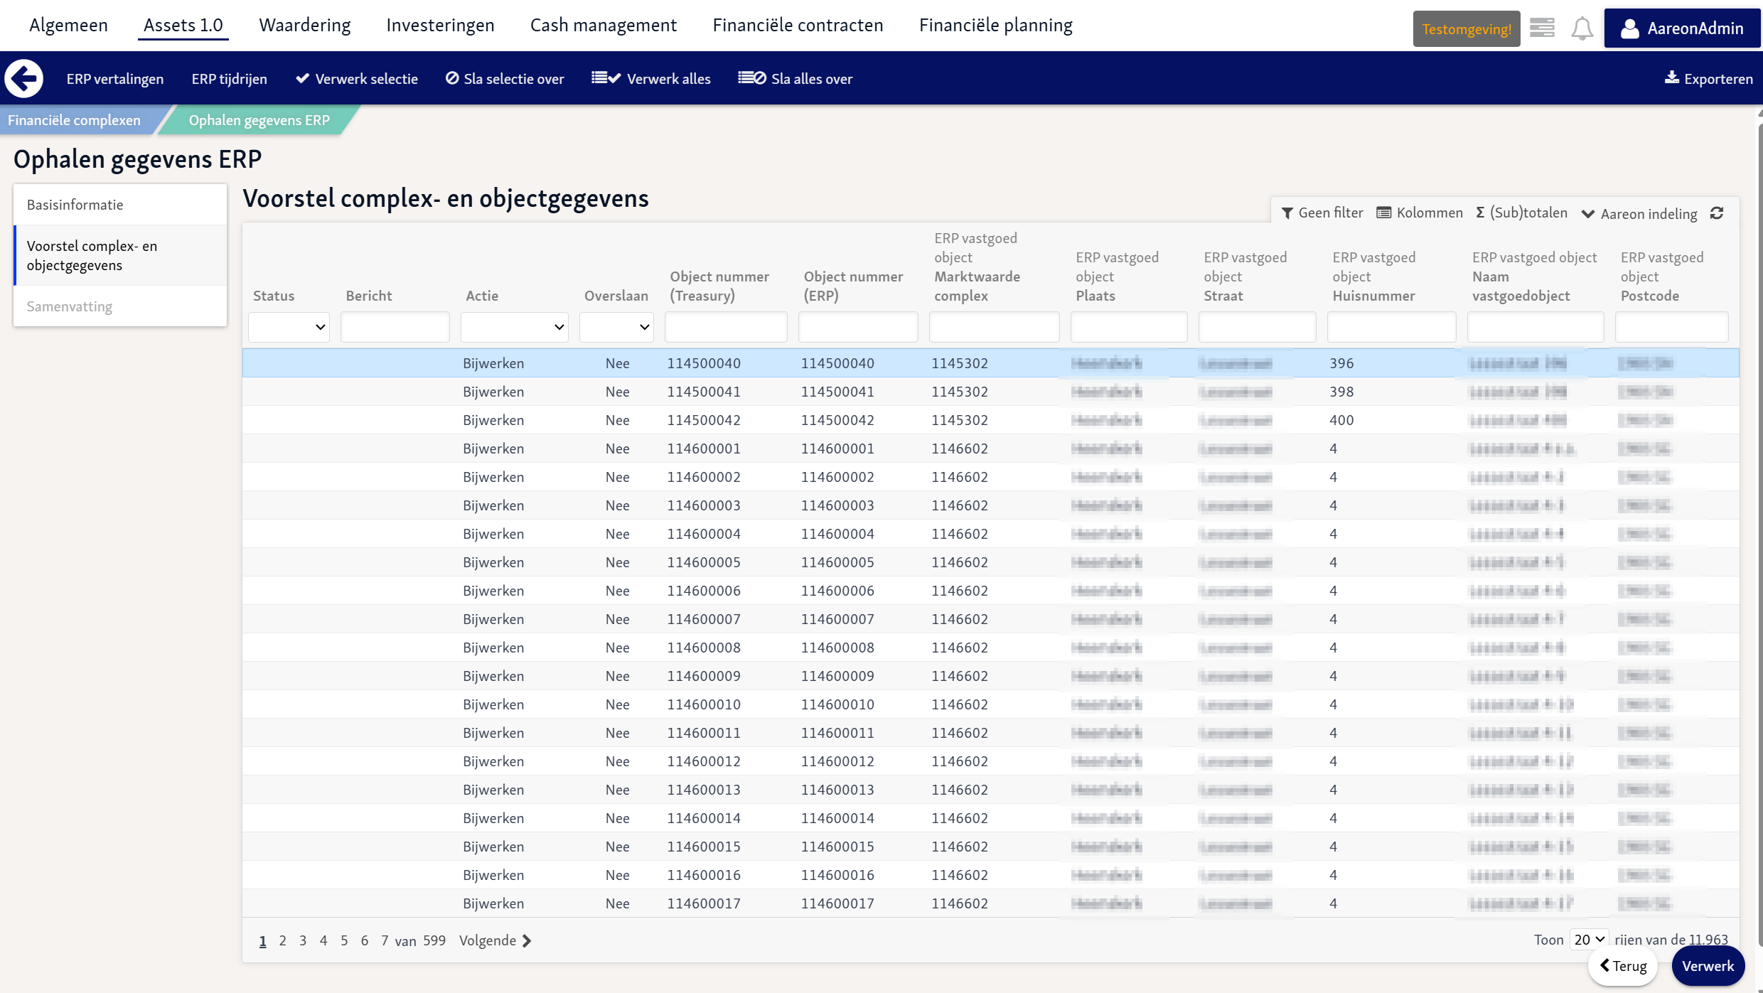Expand the Actie filter dropdown

pyautogui.click(x=514, y=327)
